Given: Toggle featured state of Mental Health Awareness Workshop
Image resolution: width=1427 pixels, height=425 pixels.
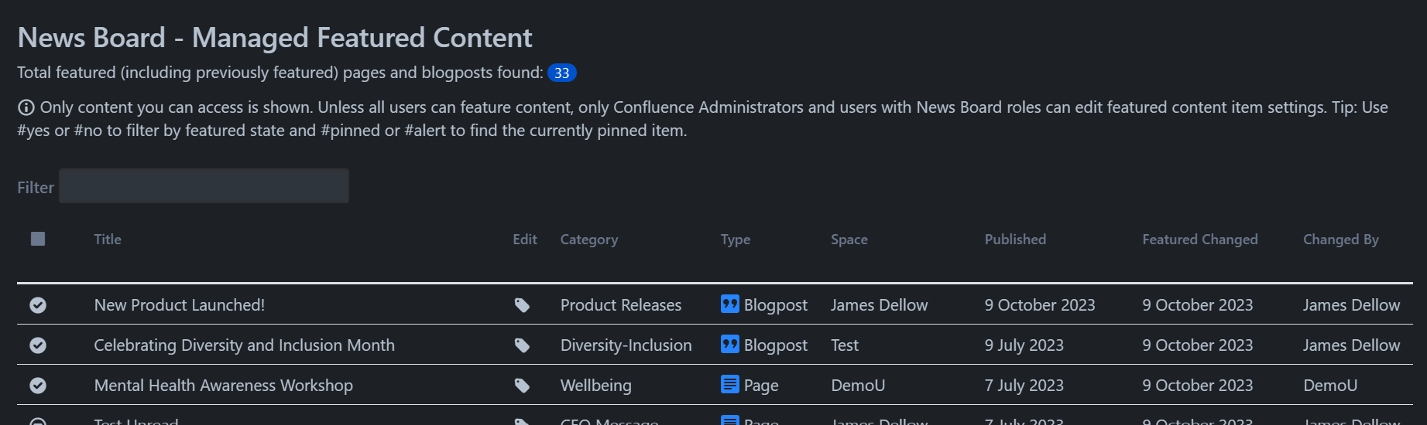Looking at the screenshot, I should pos(38,386).
